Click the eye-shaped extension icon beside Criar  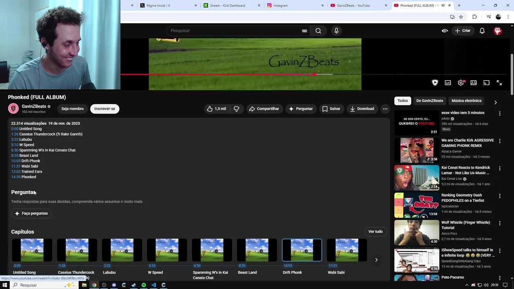[445, 31]
